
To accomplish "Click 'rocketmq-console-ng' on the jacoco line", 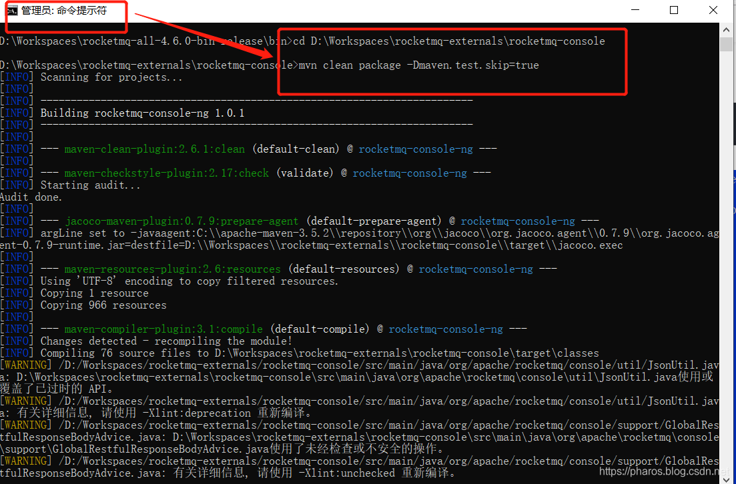I will tap(518, 221).
